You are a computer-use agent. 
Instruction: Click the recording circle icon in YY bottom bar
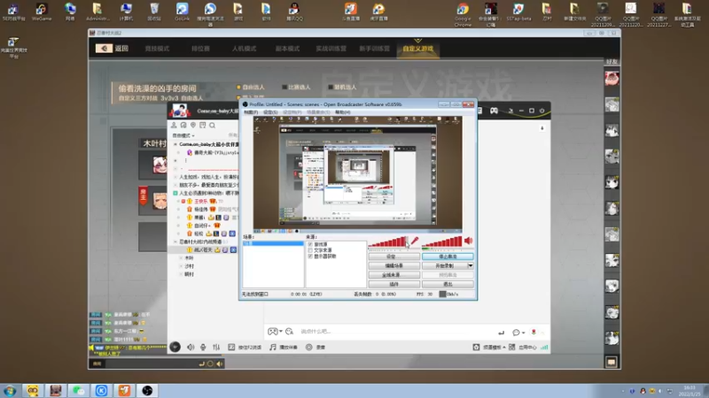(x=308, y=347)
